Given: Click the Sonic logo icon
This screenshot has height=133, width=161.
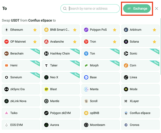Looking at the screenshot, I should tap(126, 53).
